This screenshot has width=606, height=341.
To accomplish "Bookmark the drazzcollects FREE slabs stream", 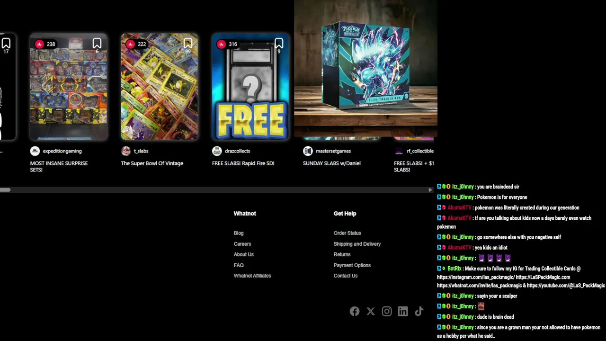I will 279,43.
